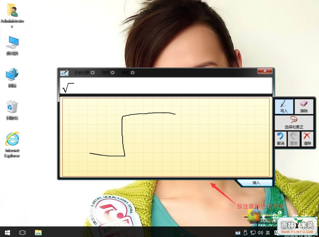Click the Math Input Panel tray icon

(238, 233)
